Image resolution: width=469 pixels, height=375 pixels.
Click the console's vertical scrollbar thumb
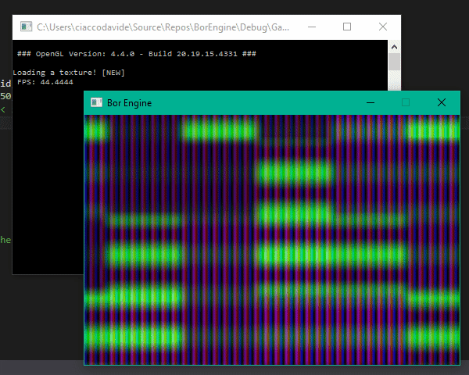point(395,62)
